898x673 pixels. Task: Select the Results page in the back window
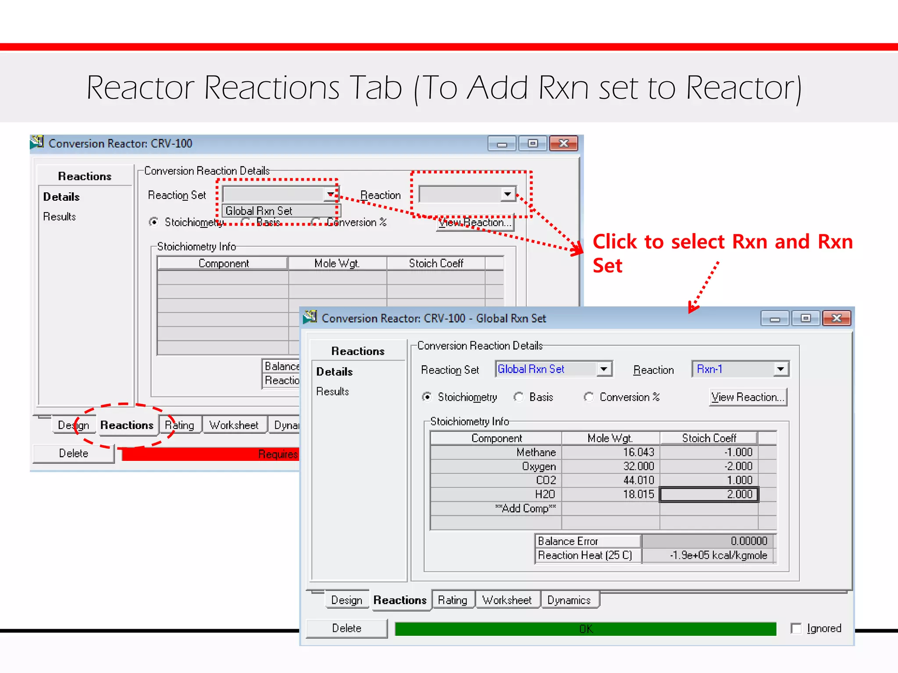59,216
